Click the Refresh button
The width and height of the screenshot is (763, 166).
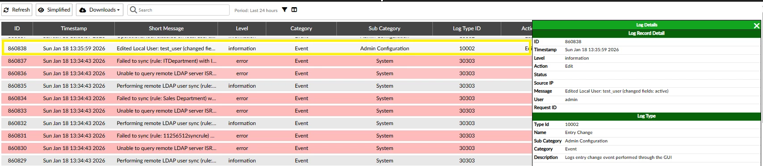17,10
